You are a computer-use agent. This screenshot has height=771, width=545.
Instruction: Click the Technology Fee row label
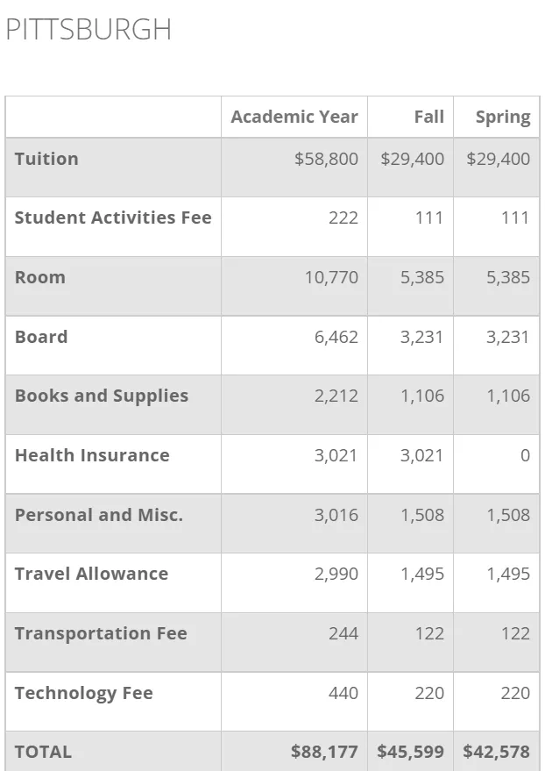tap(84, 693)
